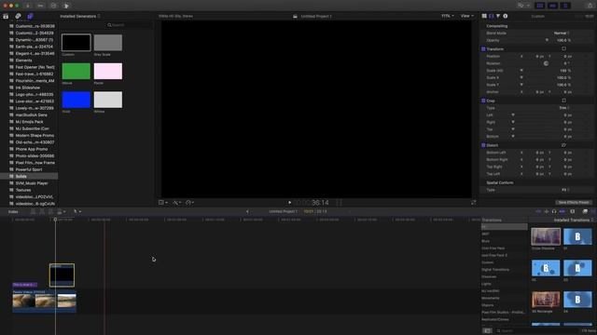This screenshot has width=597, height=335.
Task: Click Crop onscreen controls square icon
Action: pos(563,100)
